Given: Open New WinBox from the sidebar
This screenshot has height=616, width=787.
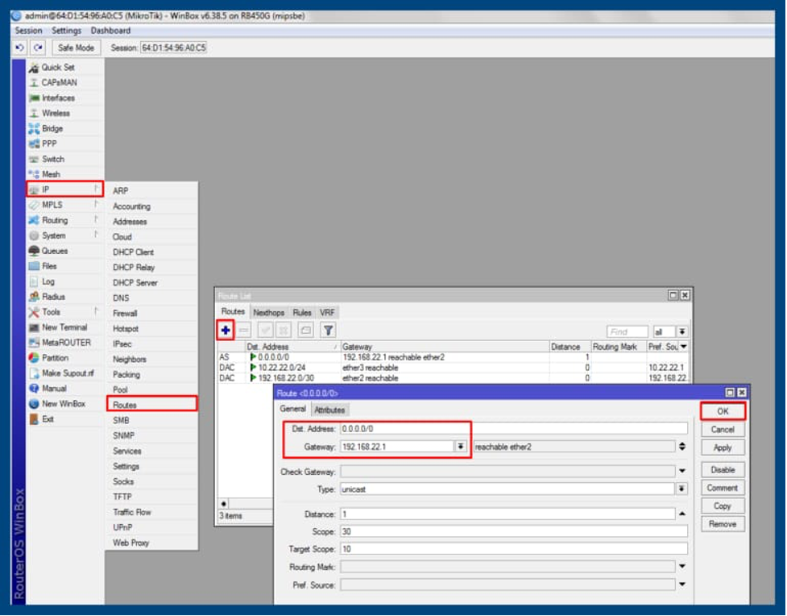Looking at the screenshot, I should (x=64, y=404).
